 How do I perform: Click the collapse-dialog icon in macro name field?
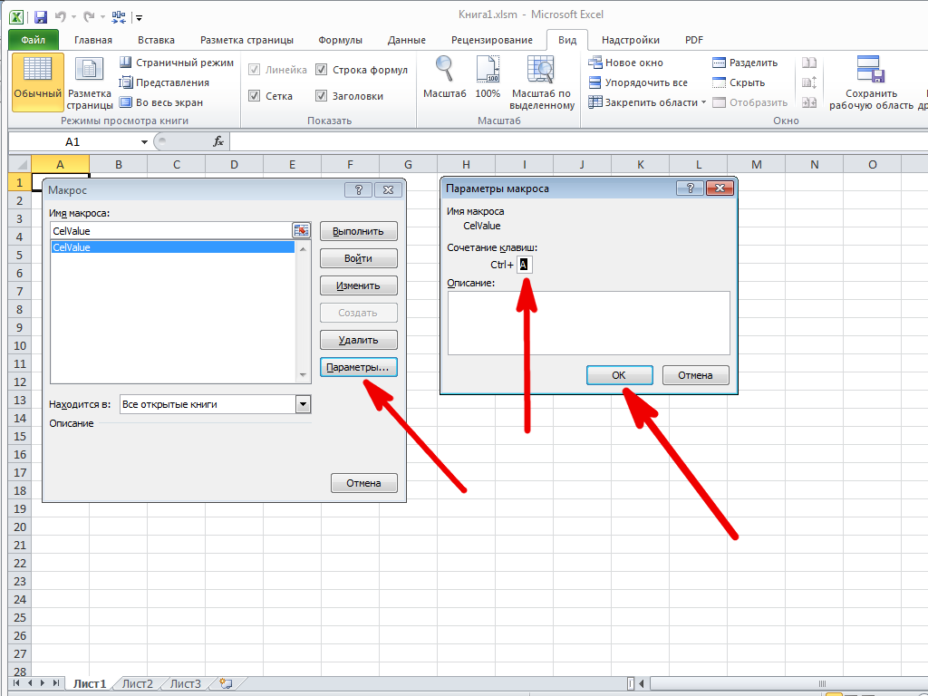coord(301,230)
